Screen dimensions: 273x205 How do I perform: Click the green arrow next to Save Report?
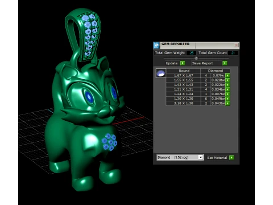click(225, 63)
